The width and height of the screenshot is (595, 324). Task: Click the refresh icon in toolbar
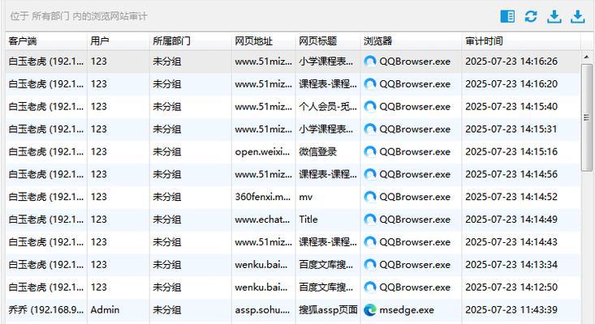click(531, 16)
